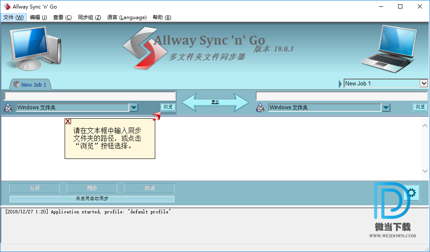Click the left wizard hat icon
The height and width of the screenshot is (252, 430).
coord(8,108)
